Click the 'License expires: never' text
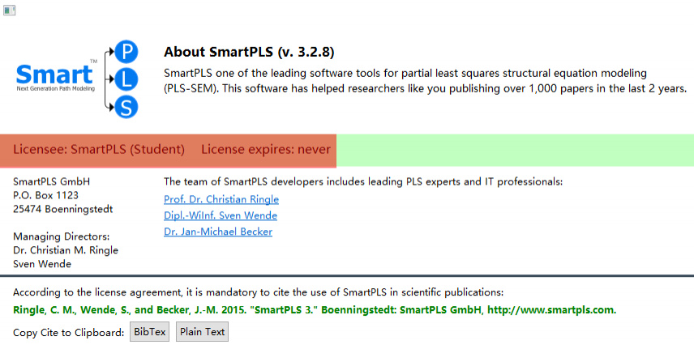The width and height of the screenshot is (694, 349). [x=266, y=150]
